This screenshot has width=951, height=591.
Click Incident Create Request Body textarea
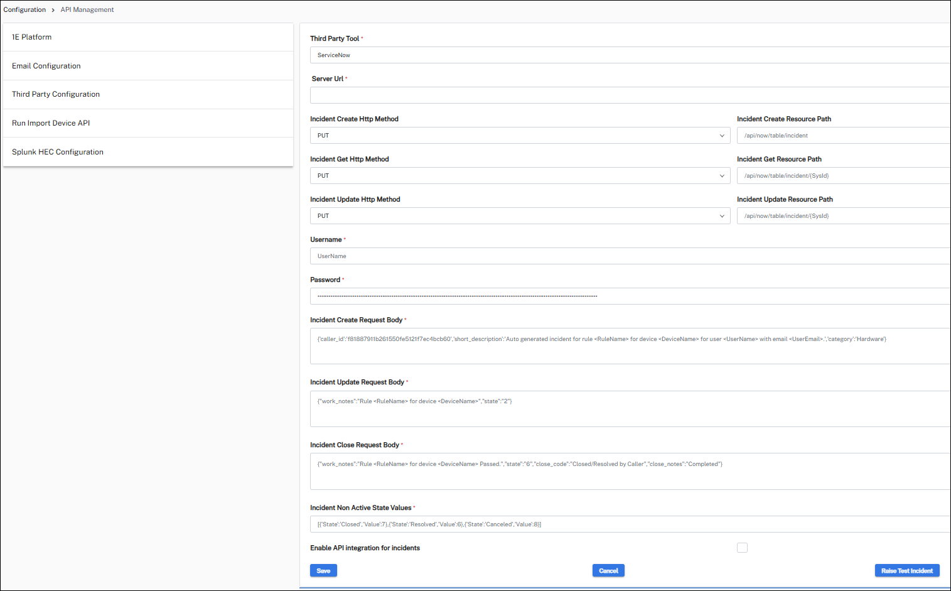[x=630, y=346]
